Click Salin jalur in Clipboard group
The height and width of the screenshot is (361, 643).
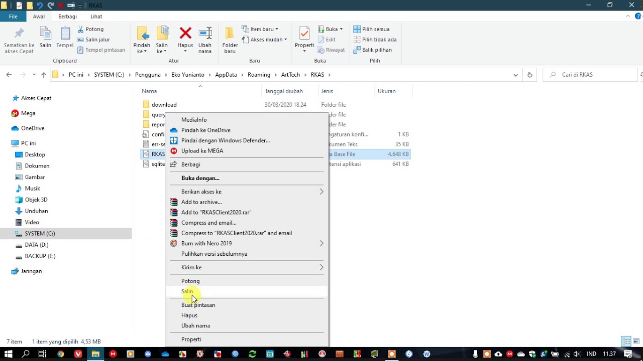click(93, 40)
